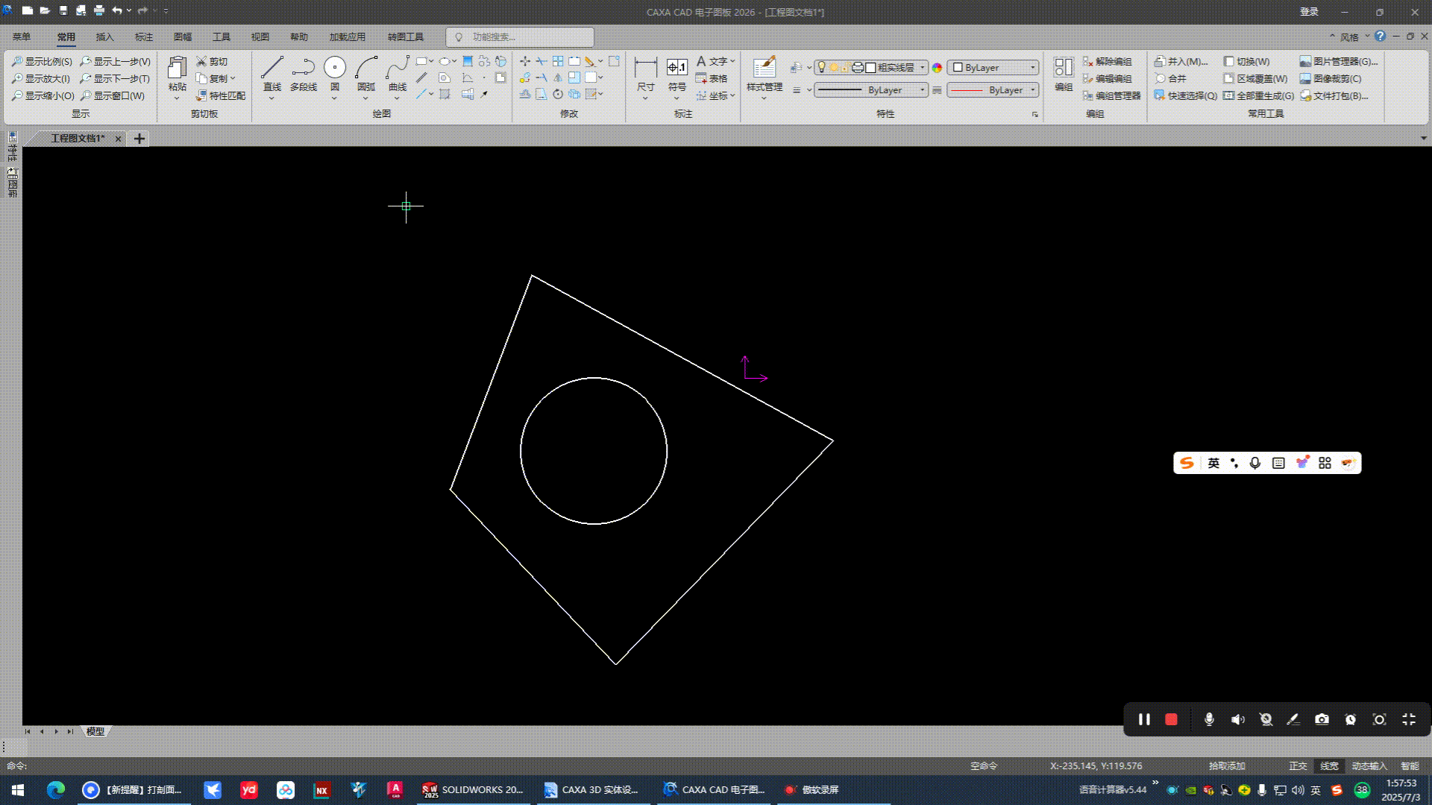Toggle the recorder speaker sound
The height and width of the screenshot is (805, 1432).
(1237, 719)
